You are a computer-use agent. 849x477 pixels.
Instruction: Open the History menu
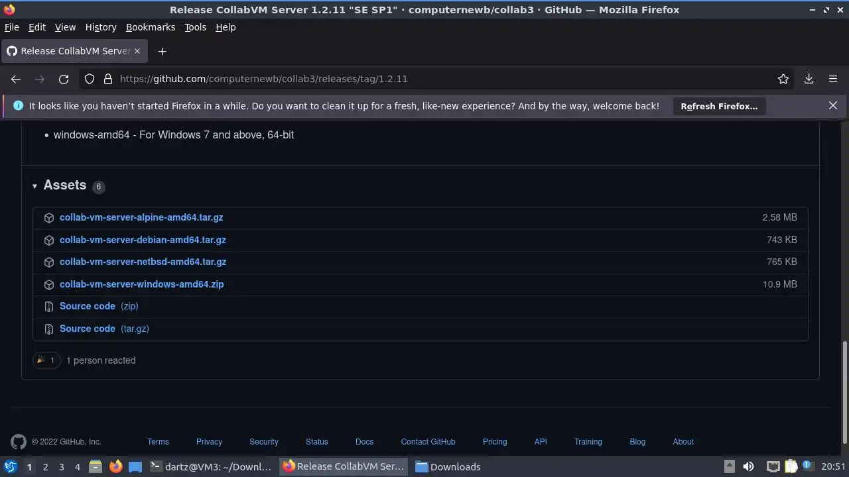[x=101, y=27]
